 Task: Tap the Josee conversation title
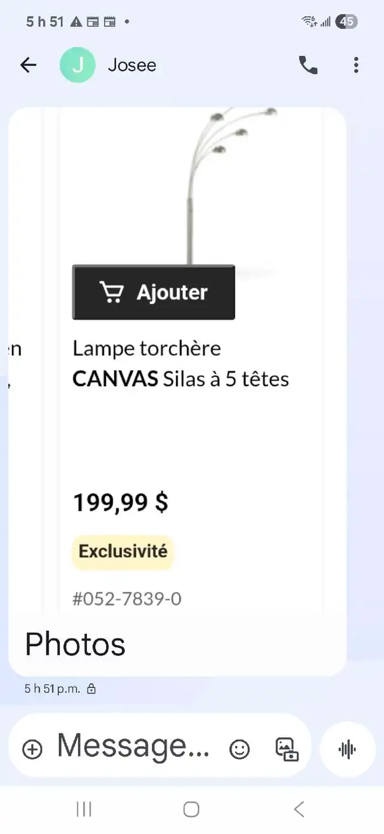[132, 65]
